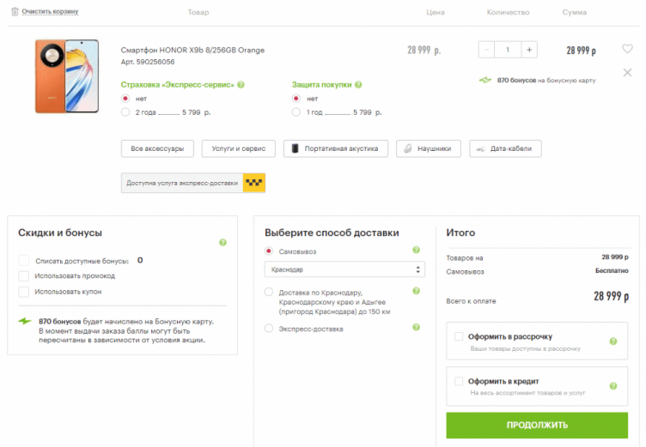Open help icon in Скидки и бонусы panel

point(222,243)
